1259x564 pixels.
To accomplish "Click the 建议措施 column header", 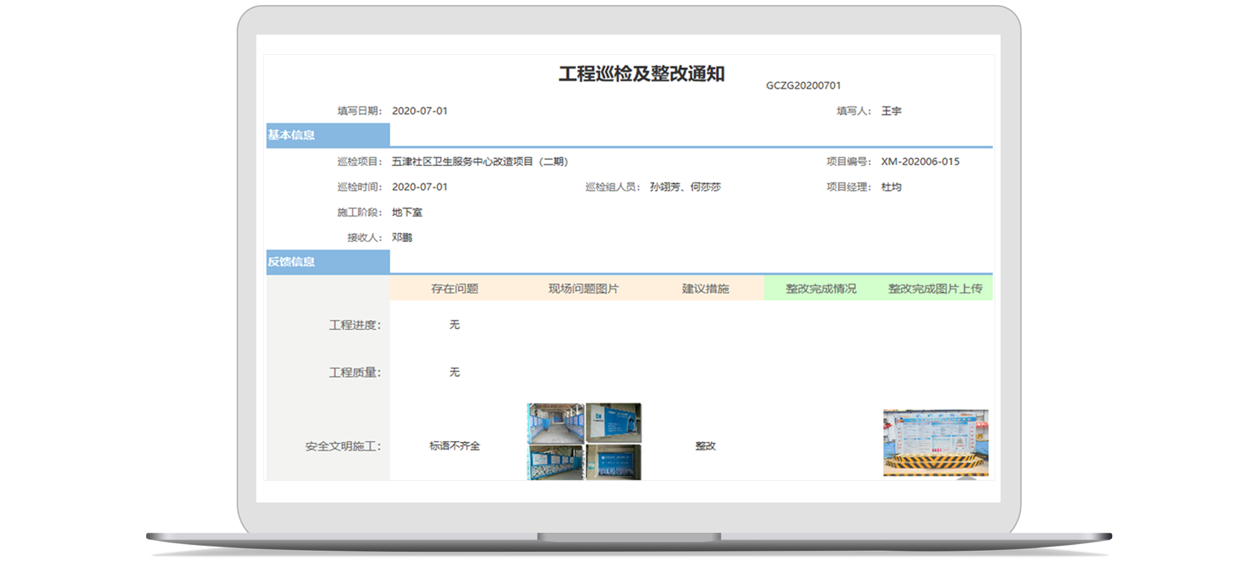I will 705,289.
